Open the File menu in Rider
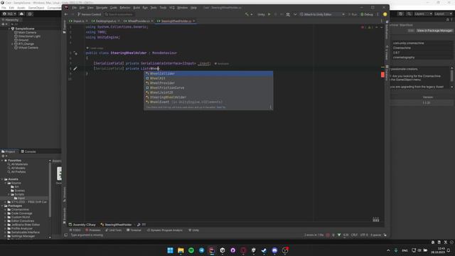The width and height of the screenshot is (455, 256). click(75, 8)
